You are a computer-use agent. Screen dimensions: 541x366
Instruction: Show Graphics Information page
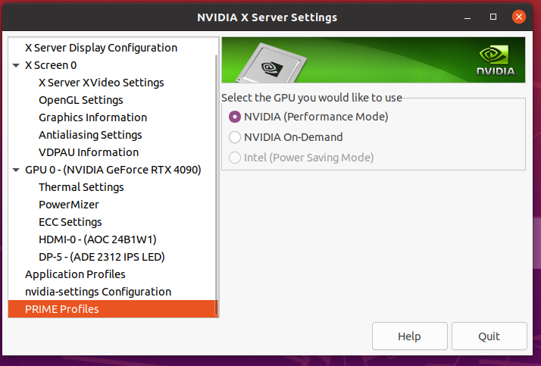[x=92, y=117]
